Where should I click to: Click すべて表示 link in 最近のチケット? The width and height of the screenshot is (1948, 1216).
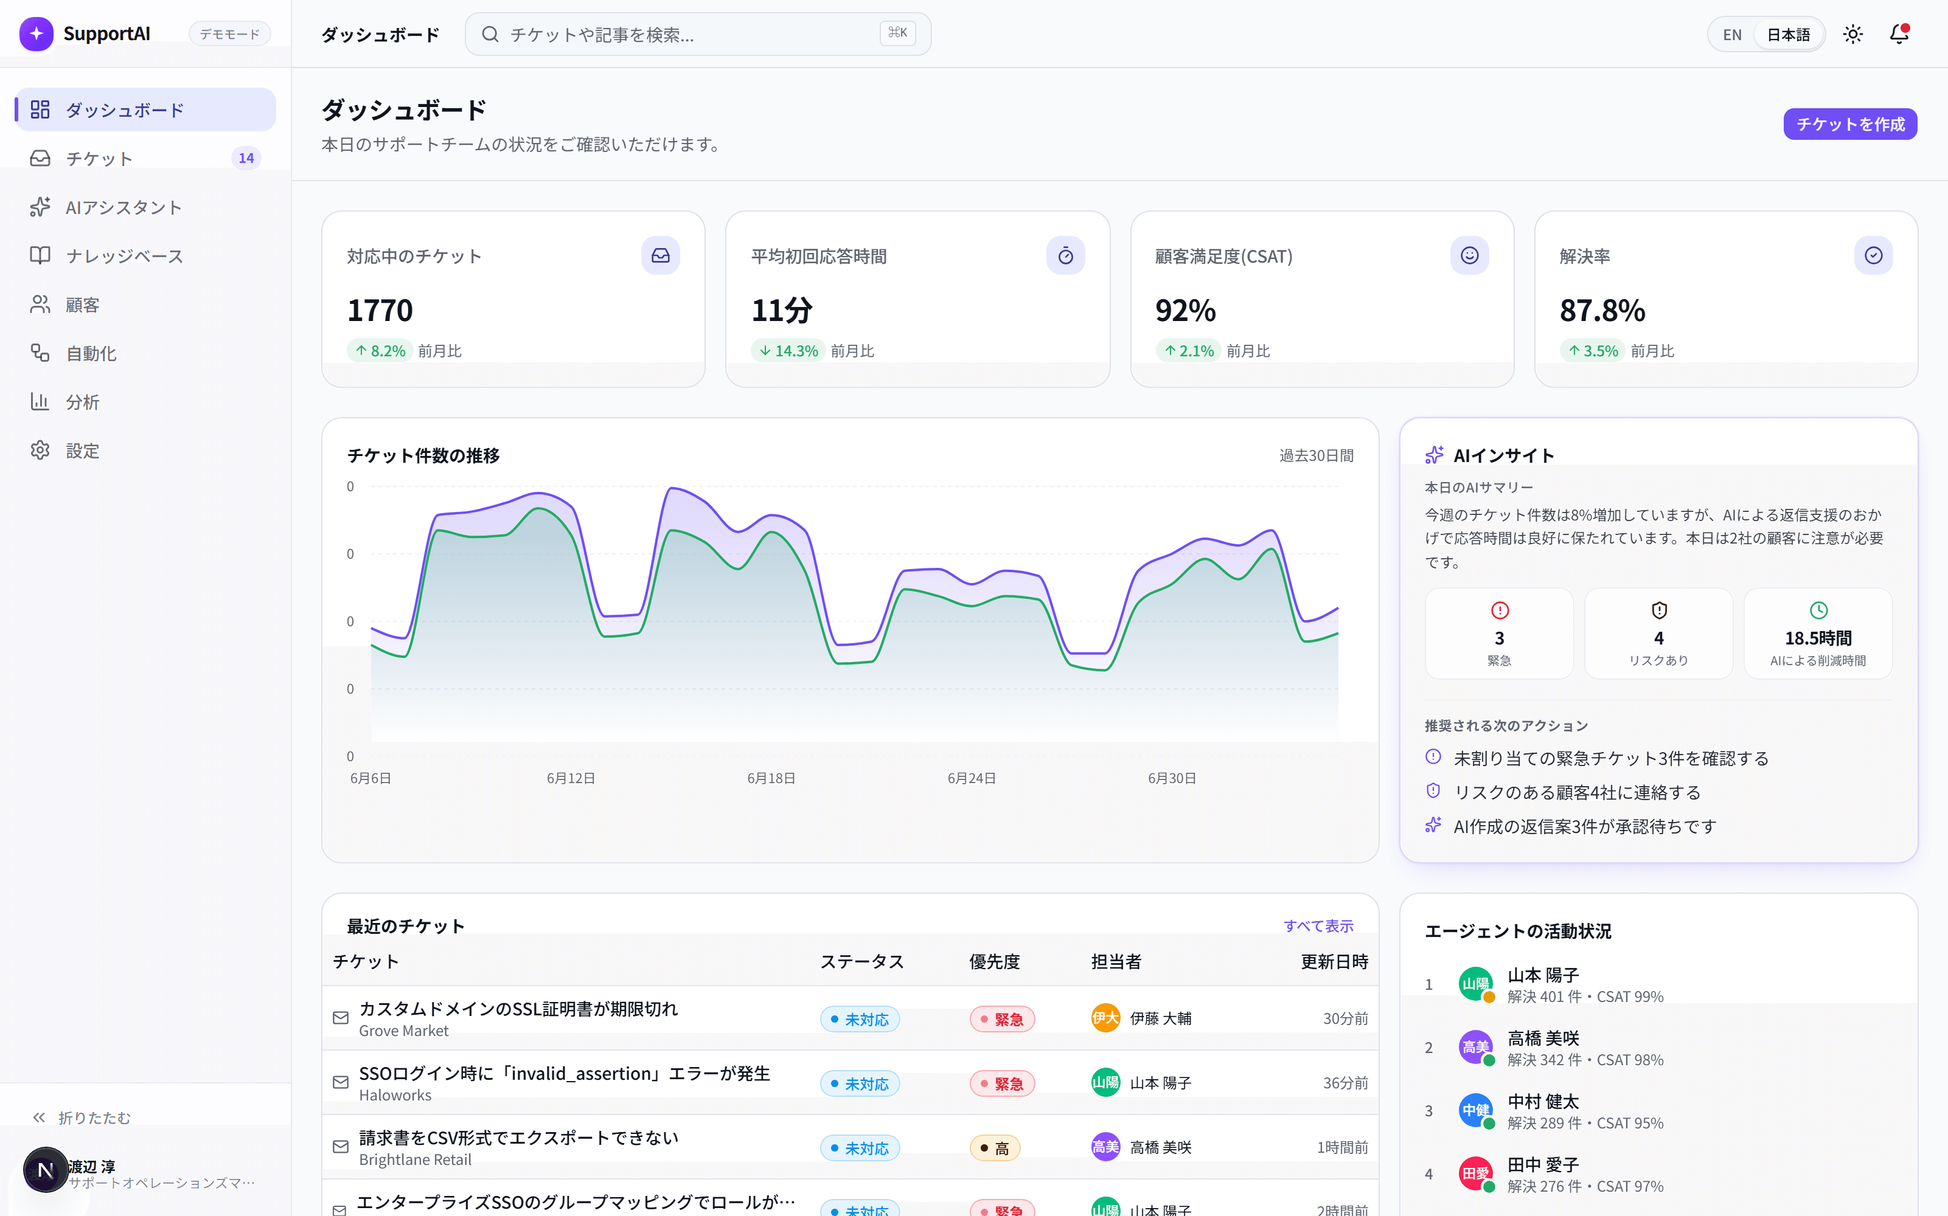pyautogui.click(x=1318, y=925)
